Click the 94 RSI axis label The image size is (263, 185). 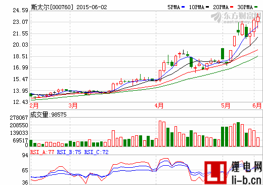coord(25,155)
